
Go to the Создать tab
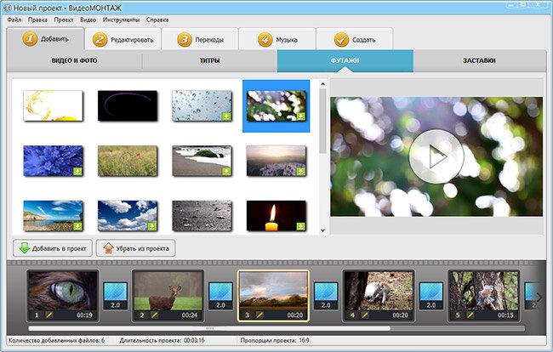(x=355, y=39)
